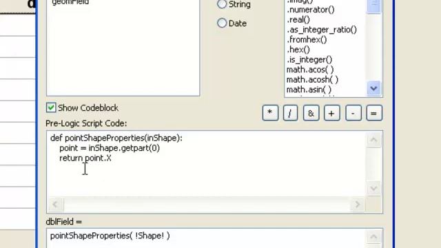Select geomField in the fields list
The width and height of the screenshot is (441, 248).
coord(70,2)
